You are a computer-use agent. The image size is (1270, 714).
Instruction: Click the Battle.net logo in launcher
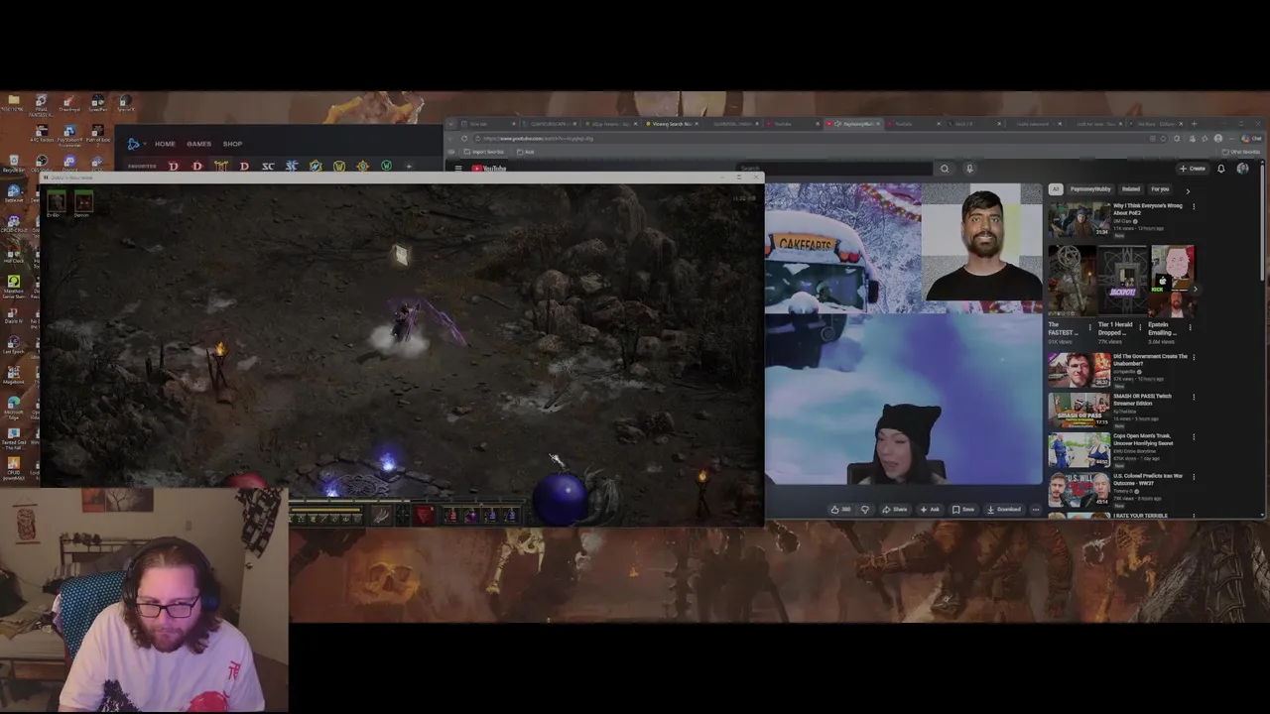(133, 144)
